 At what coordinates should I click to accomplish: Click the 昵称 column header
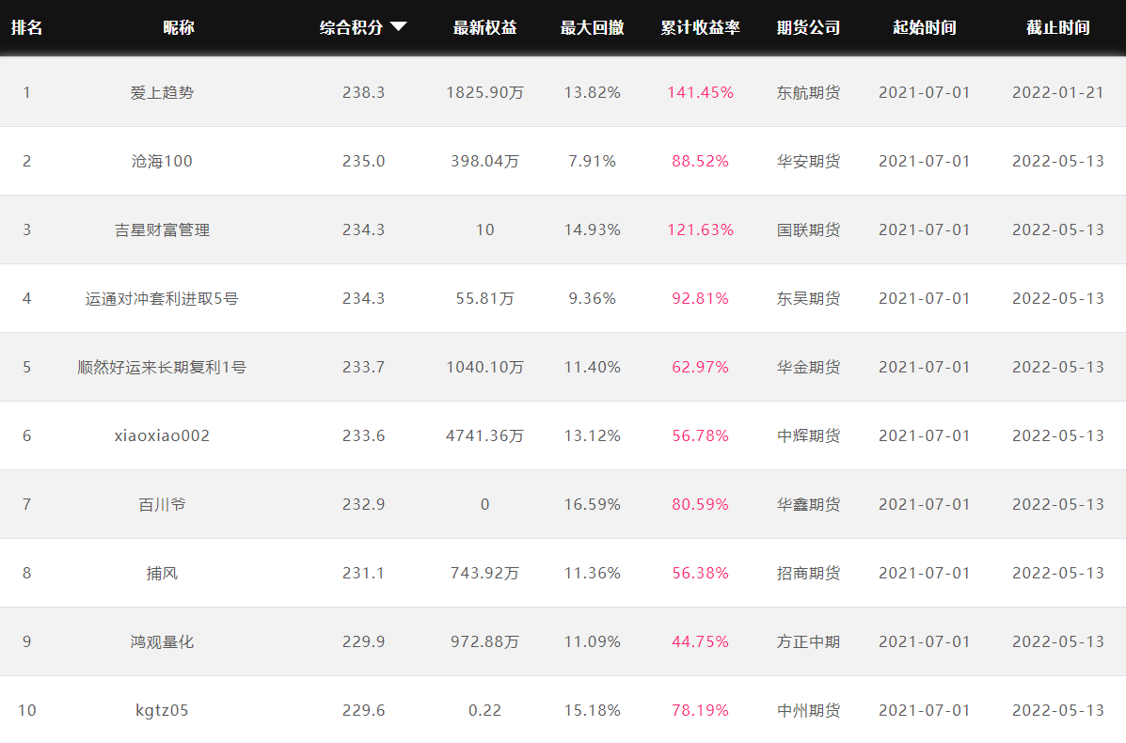(x=178, y=27)
